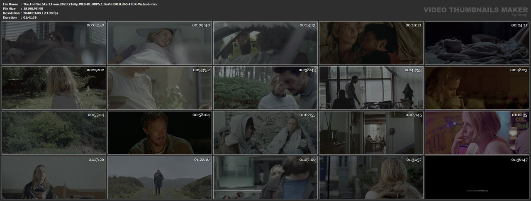Click the file size value 18198.95 MB
531x201 pixels.
point(37,8)
